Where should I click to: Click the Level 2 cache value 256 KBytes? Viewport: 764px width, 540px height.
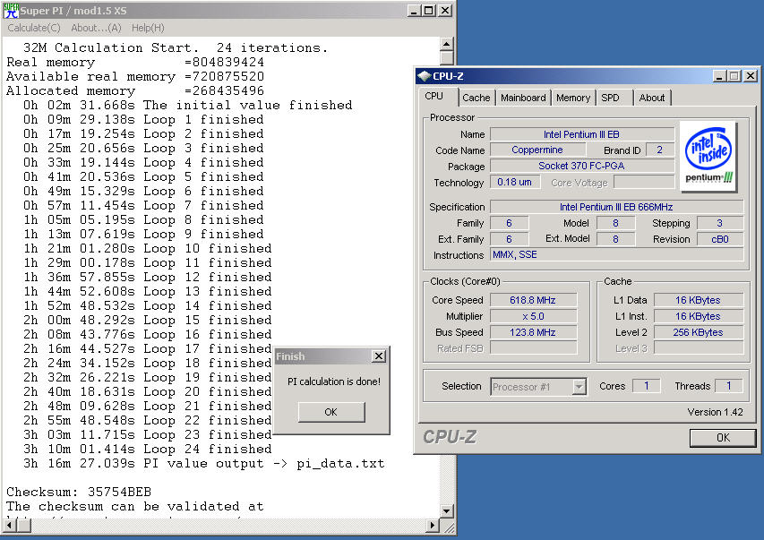[x=699, y=332]
